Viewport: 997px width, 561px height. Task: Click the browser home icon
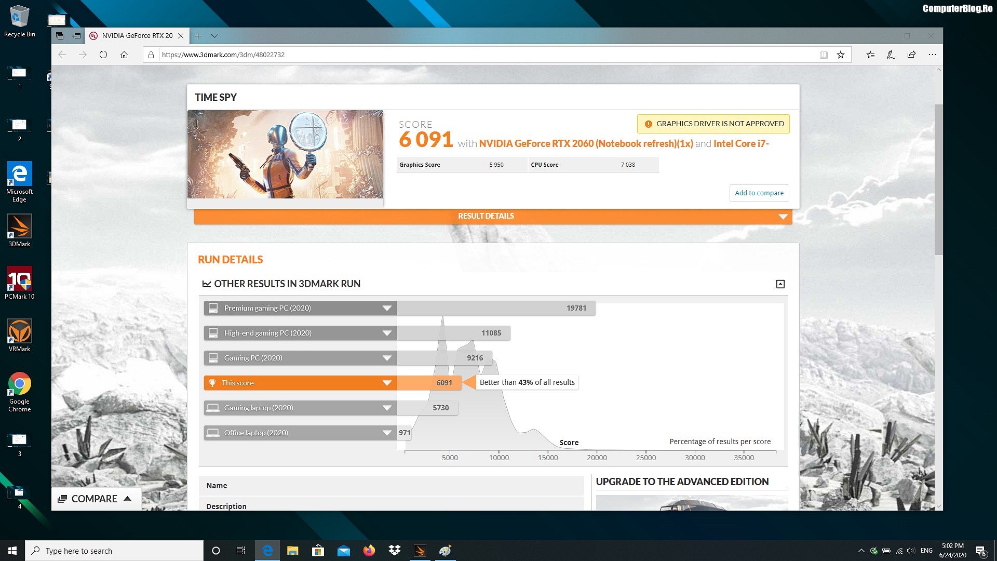[124, 55]
